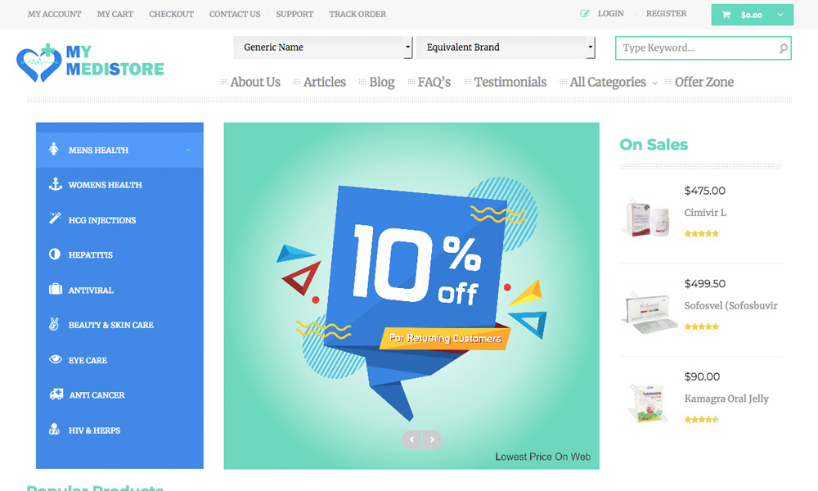Click the Mens Health person icon
Screen dimensions: 818x491
tap(54, 149)
